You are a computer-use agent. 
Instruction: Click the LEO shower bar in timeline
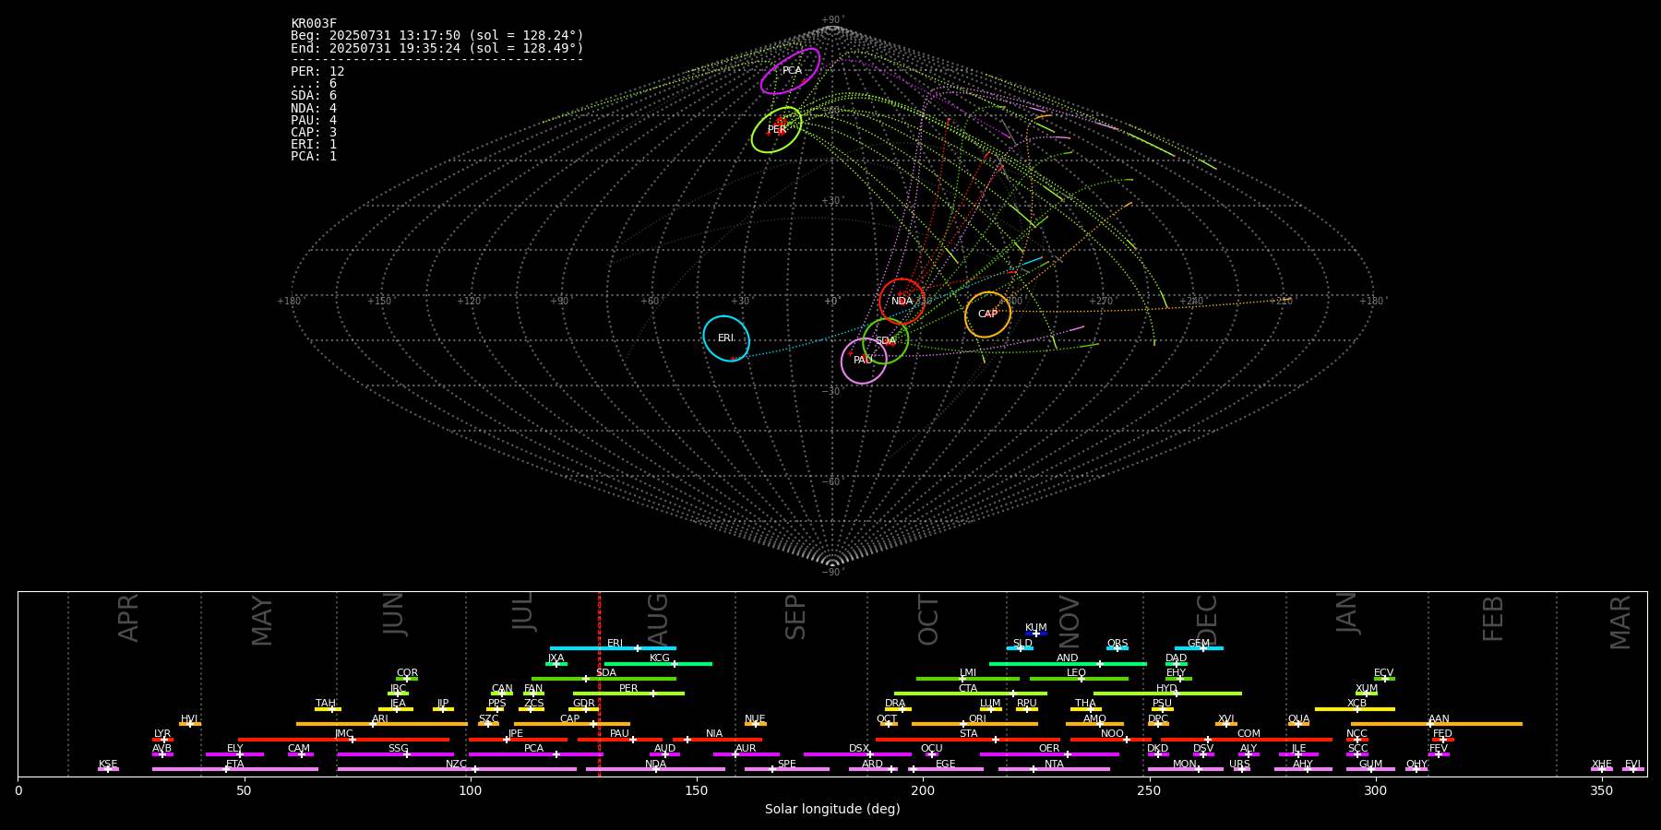click(1079, 679)
